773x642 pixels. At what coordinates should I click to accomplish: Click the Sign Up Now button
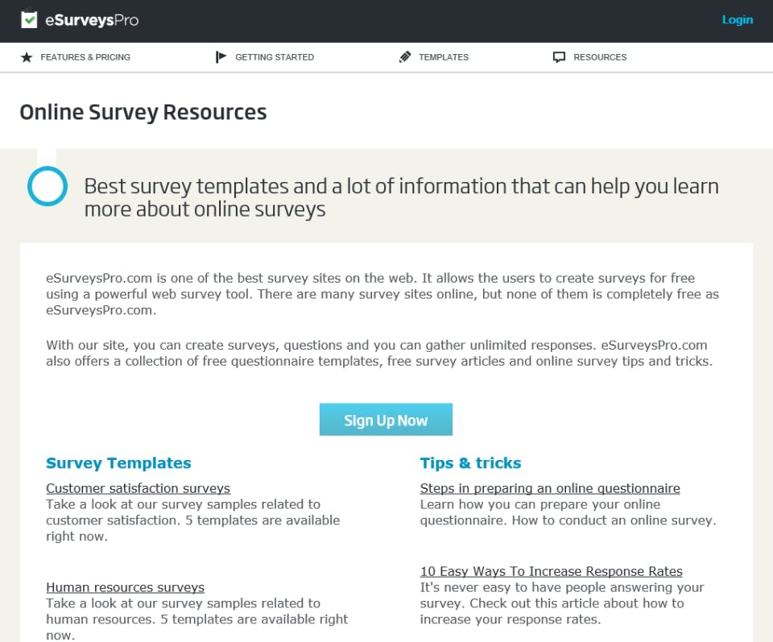coord(386,420)
